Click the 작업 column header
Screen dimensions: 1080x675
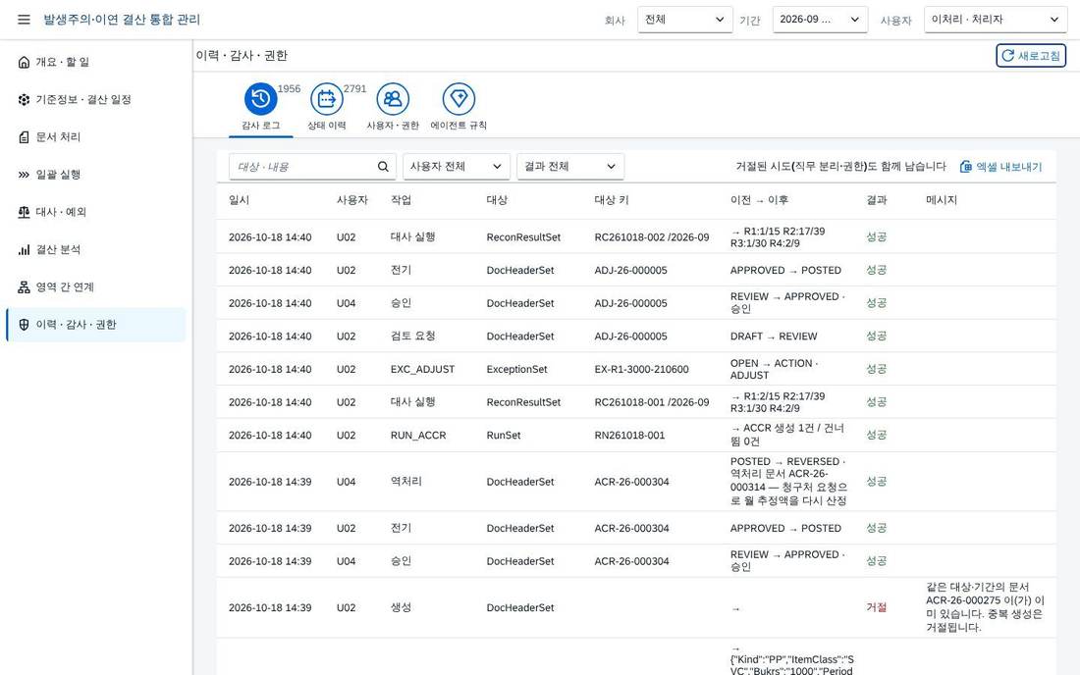click(401, 200)
